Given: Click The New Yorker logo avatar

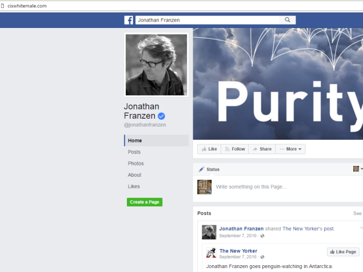Looking at the screenshot, I should click(211, 253).
